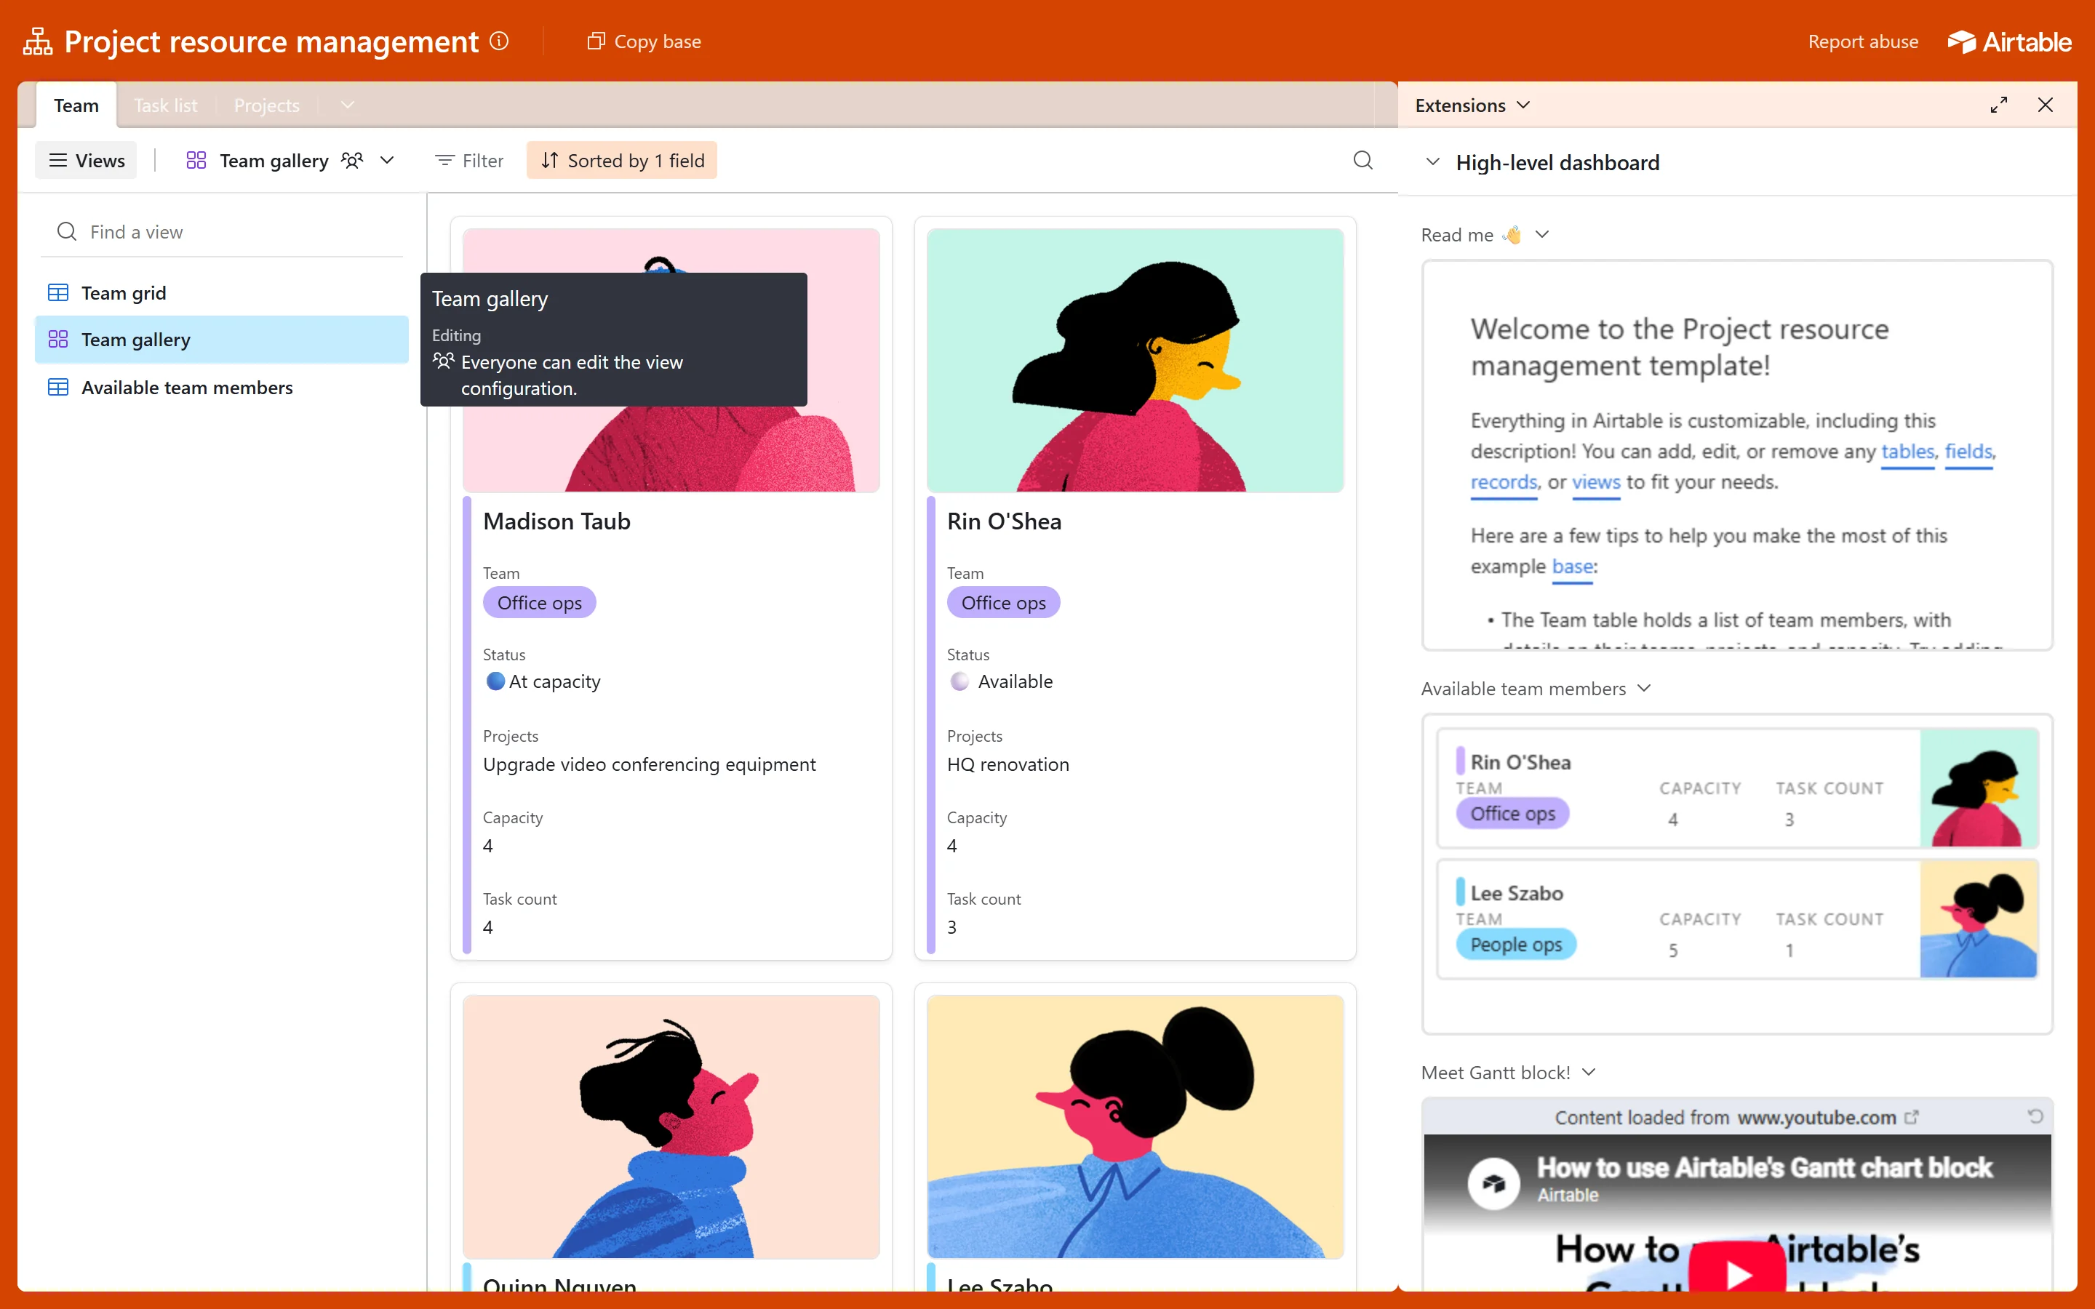This screenshot has height=1309, width=2095.
Task: Open the Available team members view
Action: click(x=222, y=387)
